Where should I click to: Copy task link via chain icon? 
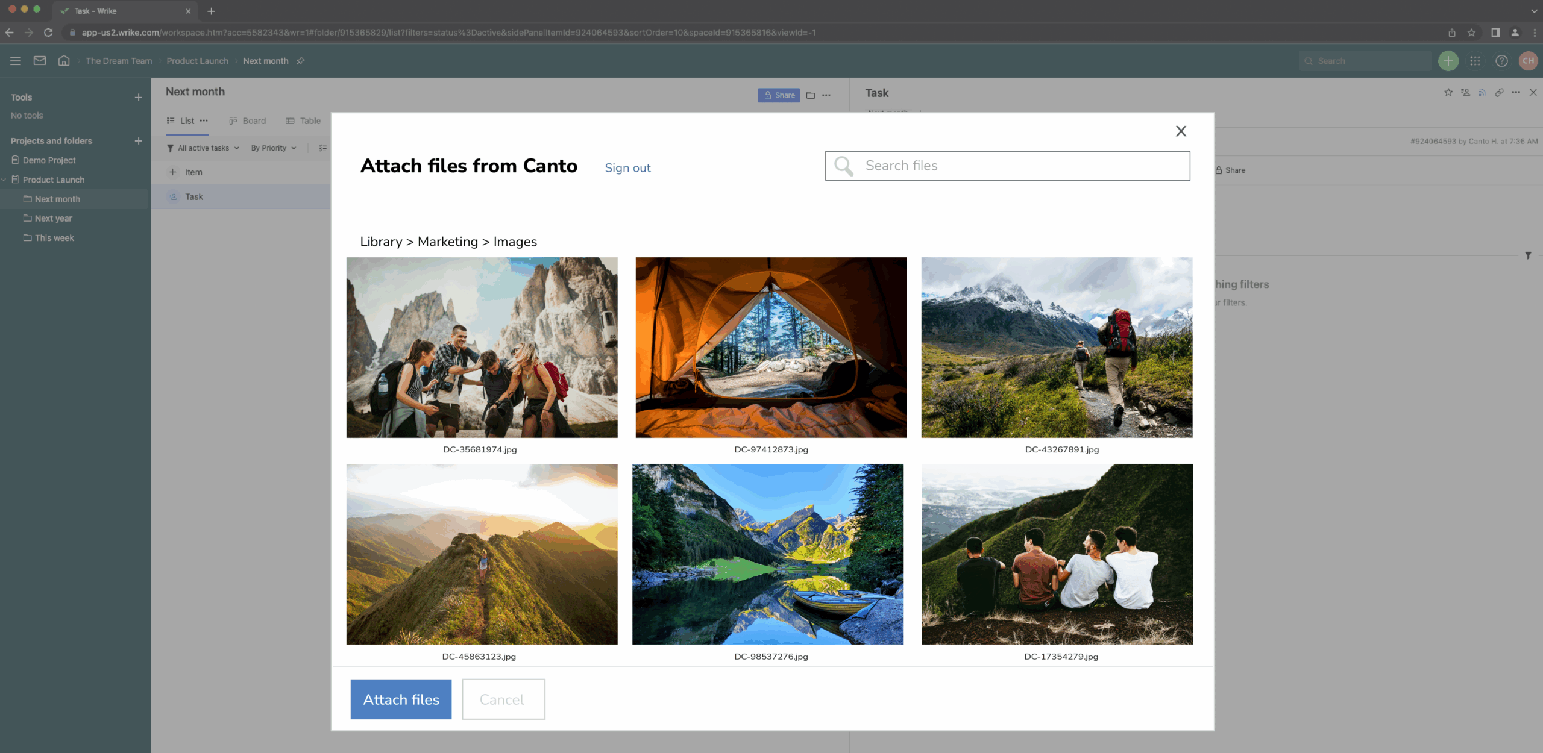coord(1499,92)
